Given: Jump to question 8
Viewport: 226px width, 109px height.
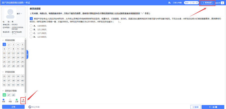Looking at the screenshot, I should coord(13,49).
